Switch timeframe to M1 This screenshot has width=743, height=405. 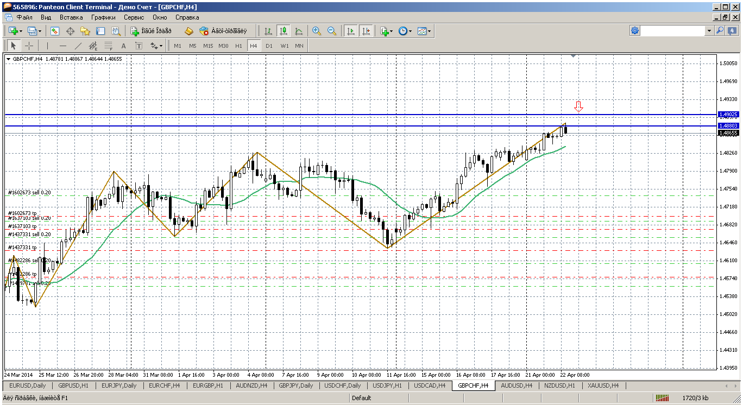178,46
